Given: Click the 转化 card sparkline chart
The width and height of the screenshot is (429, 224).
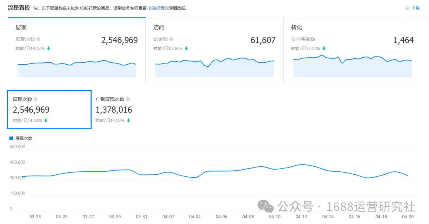Looking at the screenshot, I should (352, 66).
